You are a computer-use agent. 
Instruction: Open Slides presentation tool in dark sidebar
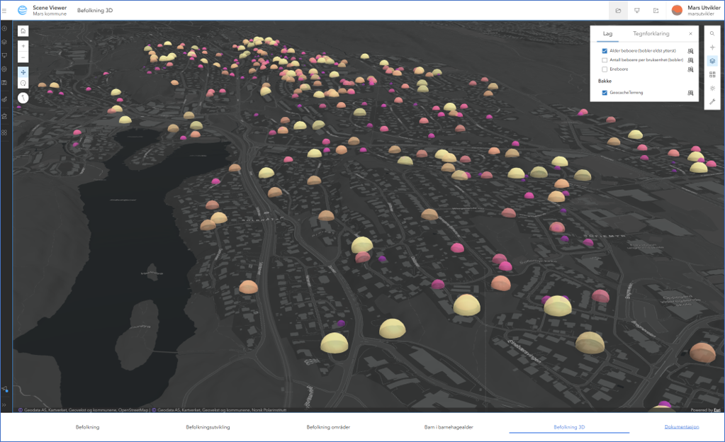[5, 55]
